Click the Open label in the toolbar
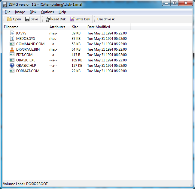Screen dimensions: 195x189 coord(17,19)
